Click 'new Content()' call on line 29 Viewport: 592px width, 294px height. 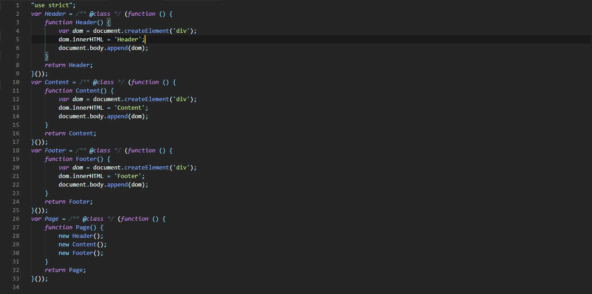pos(82,244)
